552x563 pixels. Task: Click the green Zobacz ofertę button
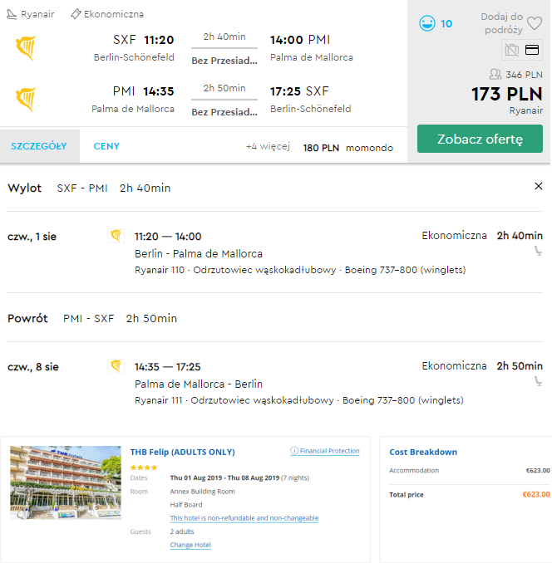coord(480,139)
